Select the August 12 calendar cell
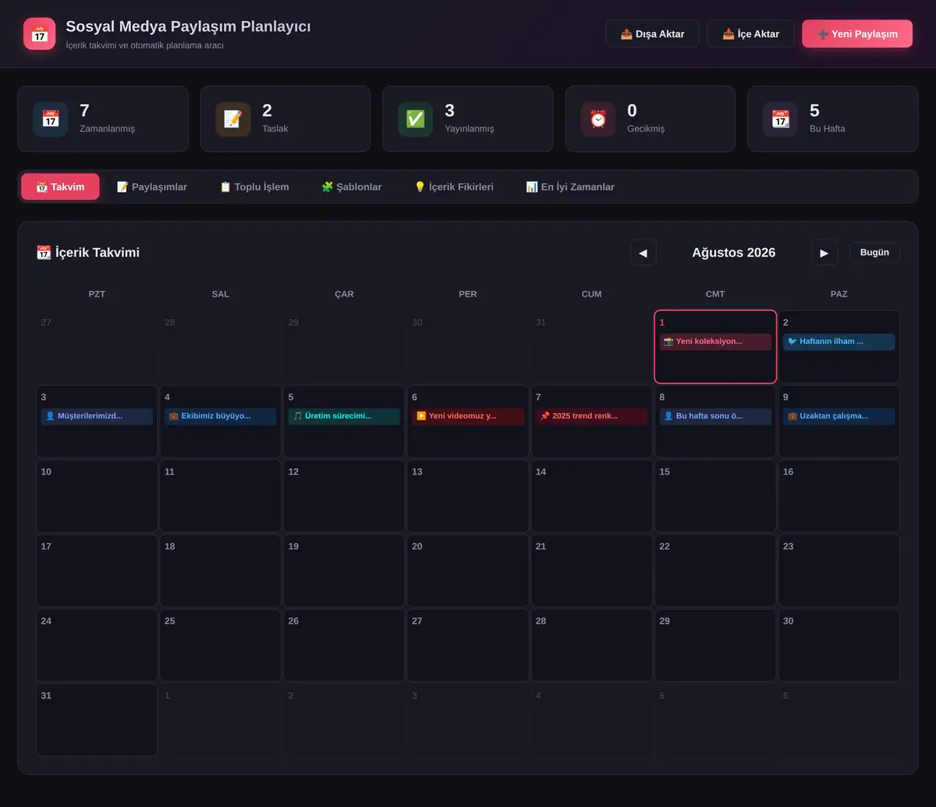 pyautogui.click(x=344, y=496)
